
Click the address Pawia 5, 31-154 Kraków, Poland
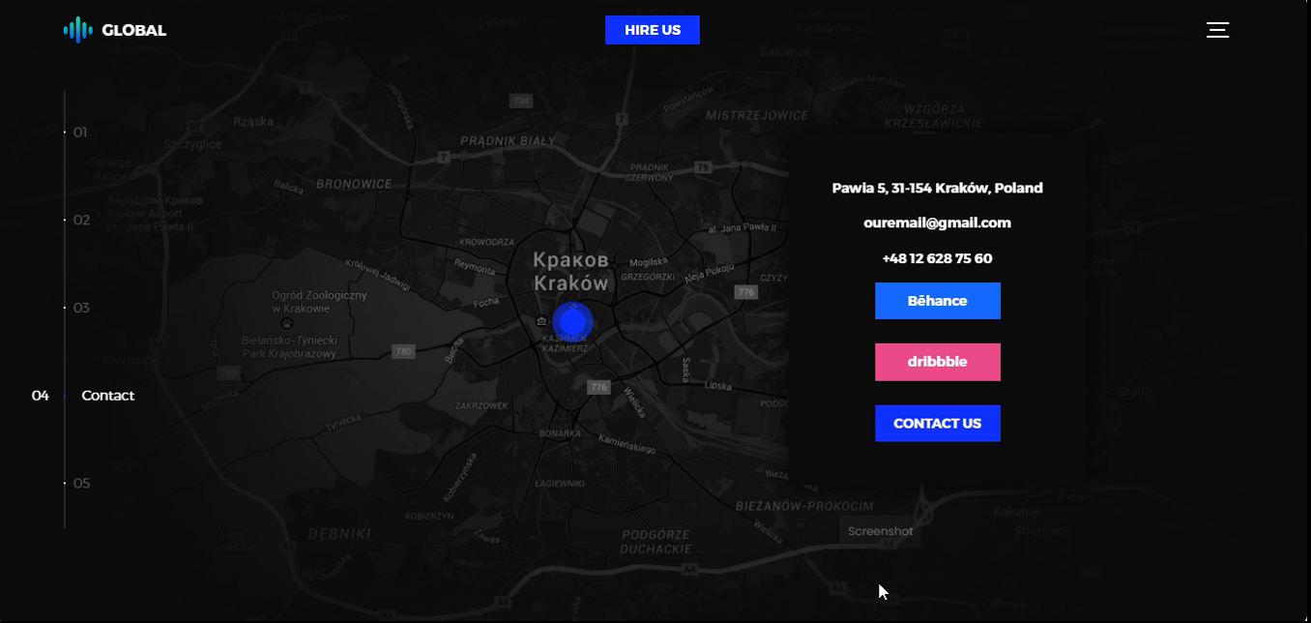tap(938, 188)
